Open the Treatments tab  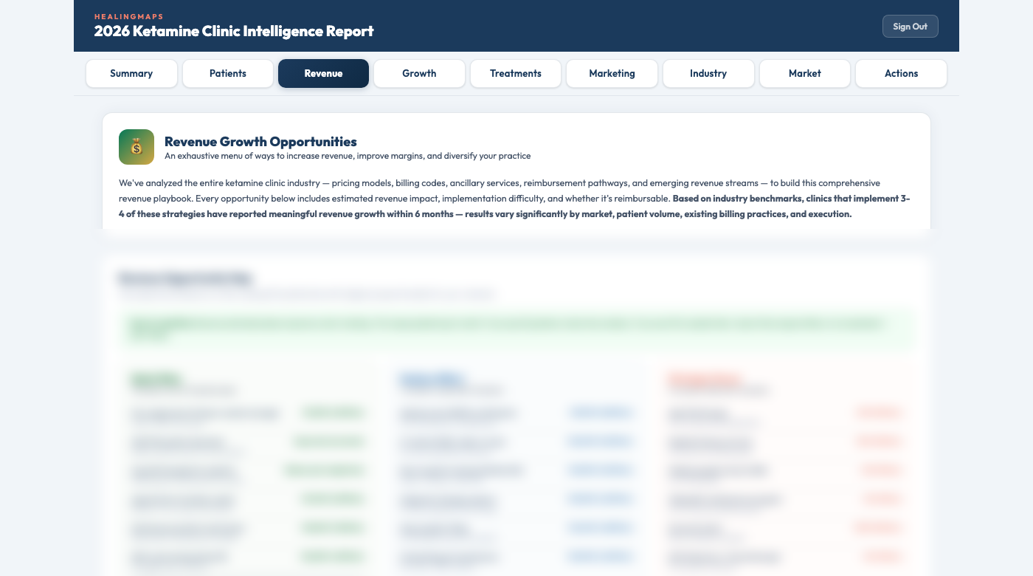click(x=515, y=73)
